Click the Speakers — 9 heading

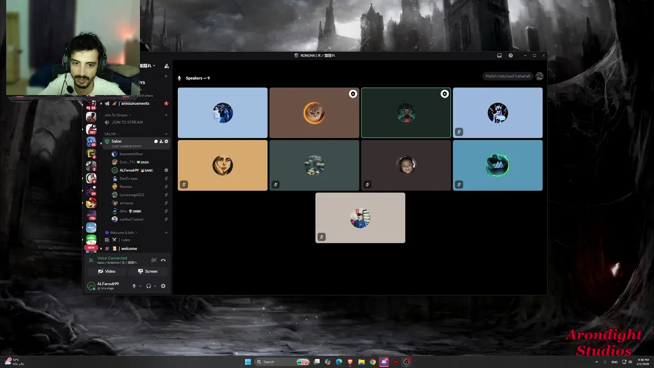[198, 78]
